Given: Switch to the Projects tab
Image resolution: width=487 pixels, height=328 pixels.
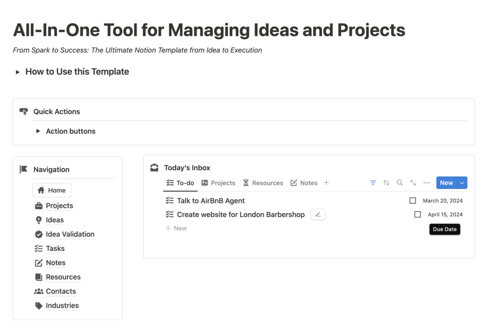Looking at the screenshot, I should point(218,183).
